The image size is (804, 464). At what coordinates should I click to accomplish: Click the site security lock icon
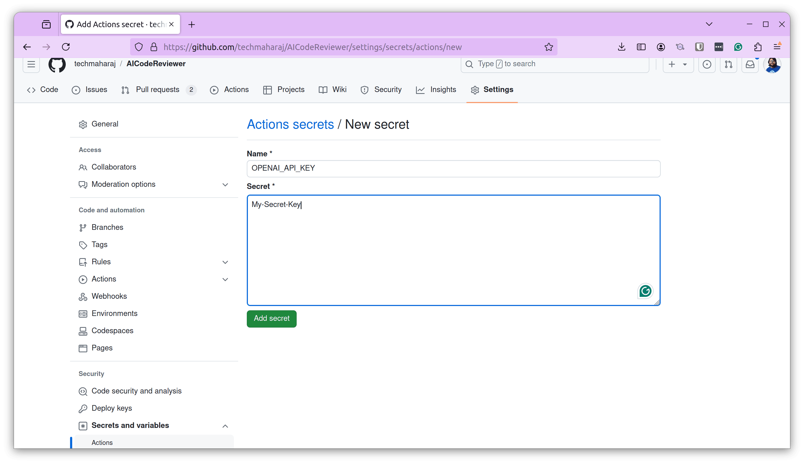coord(154,47)
